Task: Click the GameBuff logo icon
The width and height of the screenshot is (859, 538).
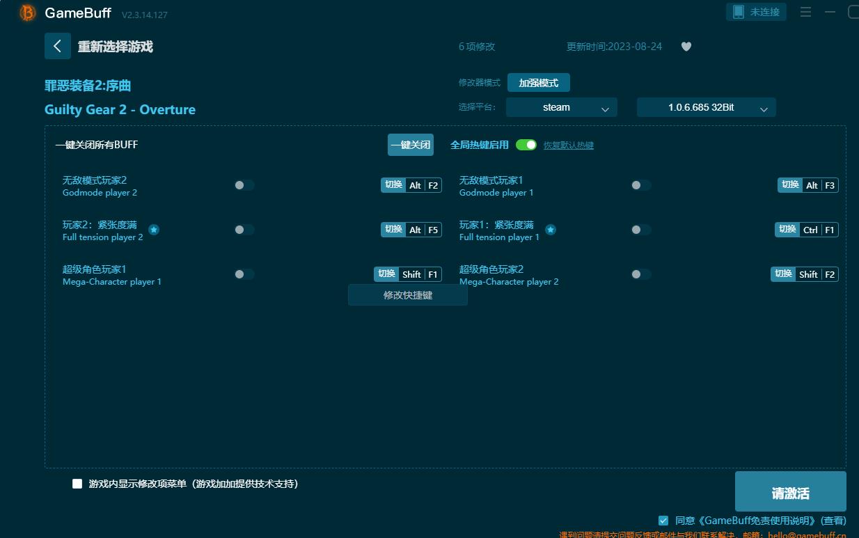Action: click(28, 13)
